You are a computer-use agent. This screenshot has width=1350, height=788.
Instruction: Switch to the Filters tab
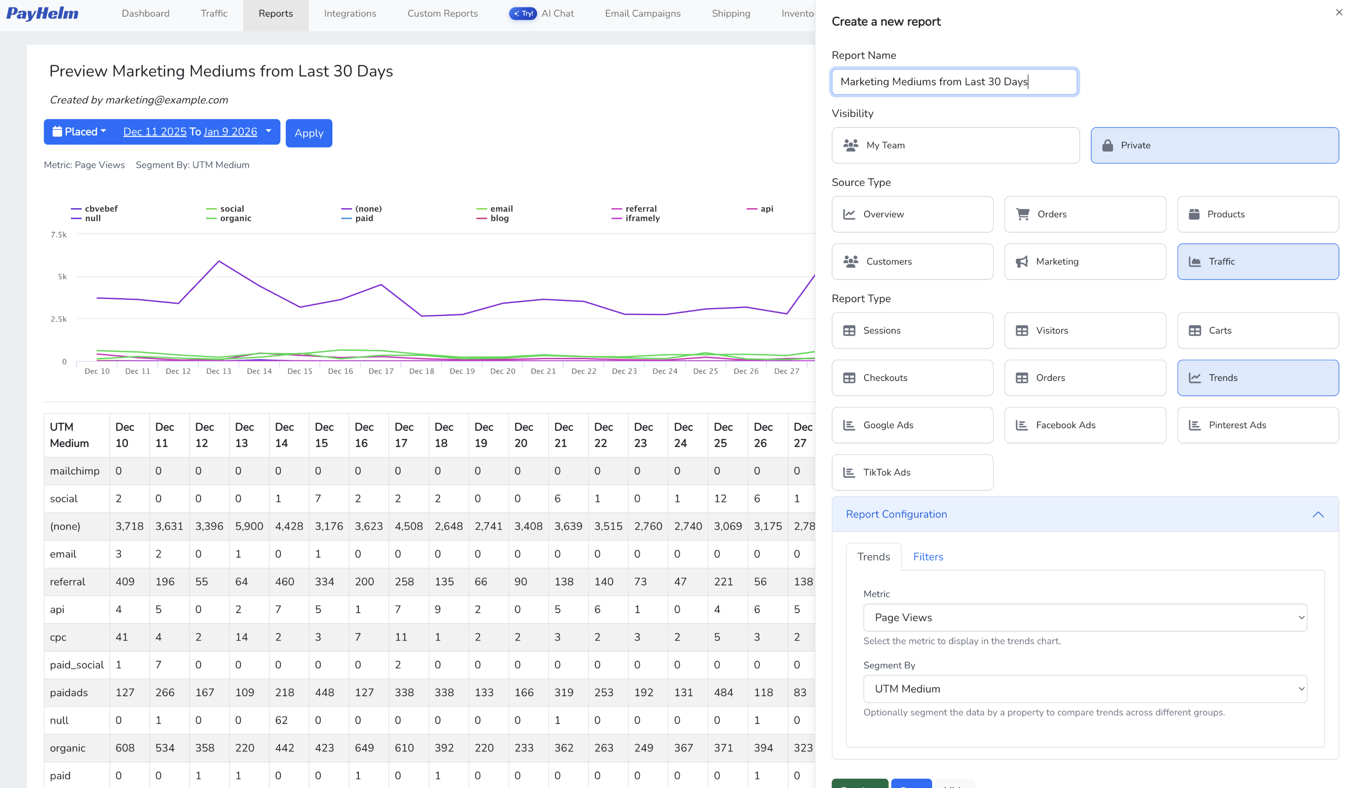click(928, 557)
